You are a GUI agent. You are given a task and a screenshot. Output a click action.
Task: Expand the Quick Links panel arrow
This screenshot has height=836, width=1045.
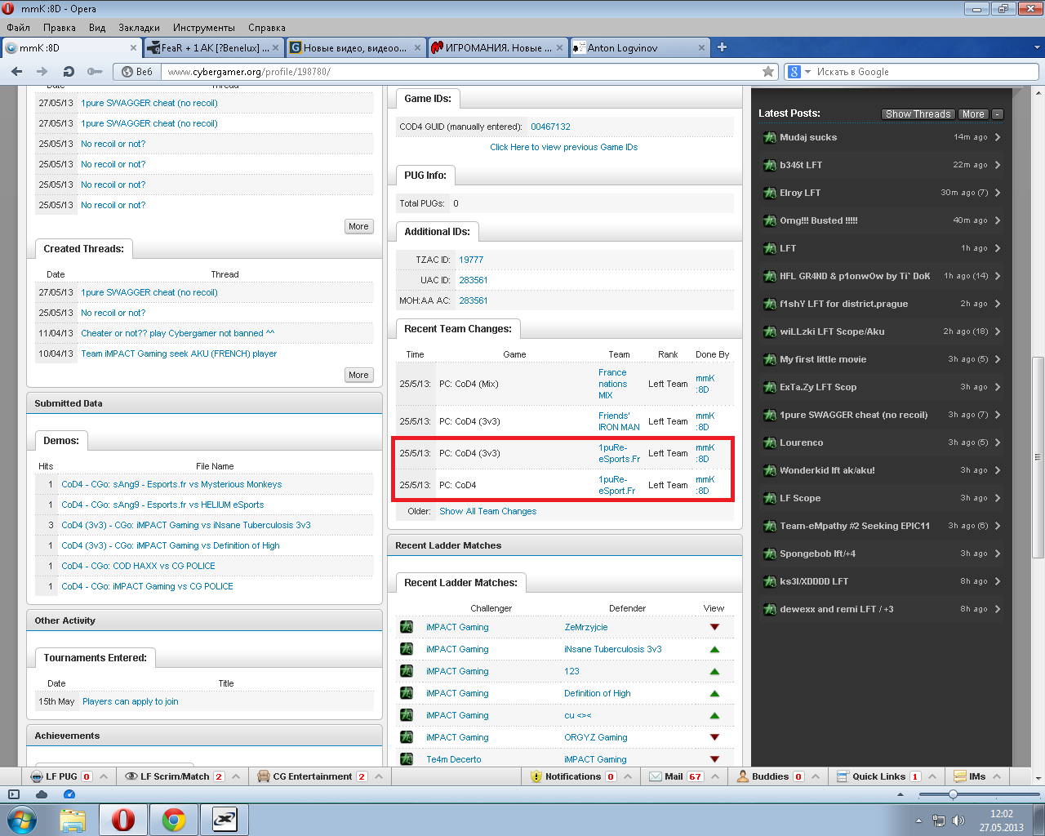932,776
